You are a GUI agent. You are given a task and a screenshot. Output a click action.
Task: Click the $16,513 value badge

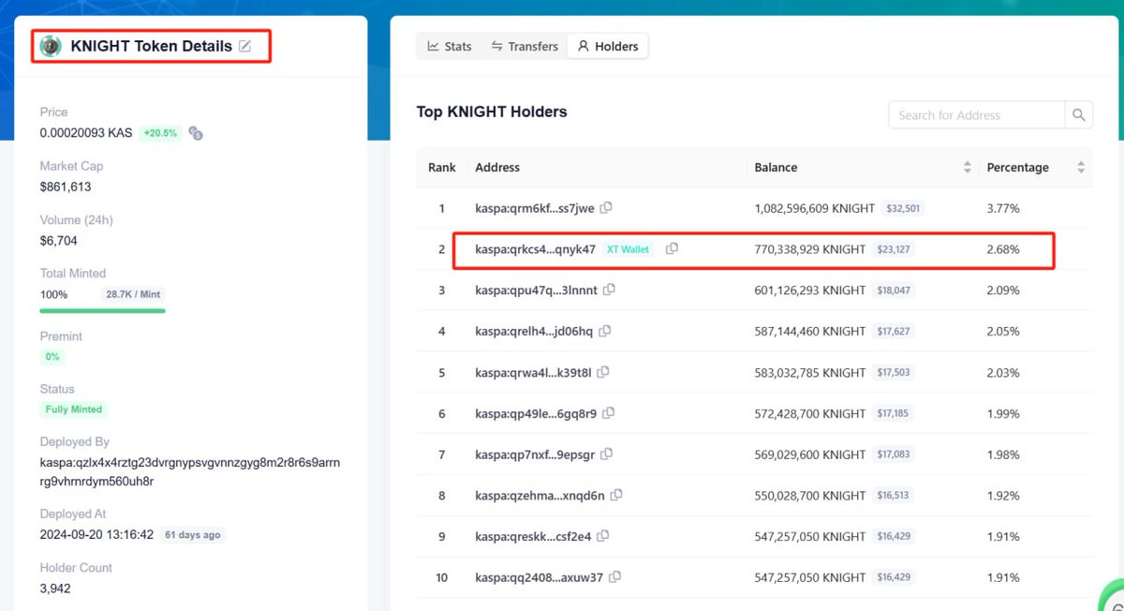tap(893, 495)
